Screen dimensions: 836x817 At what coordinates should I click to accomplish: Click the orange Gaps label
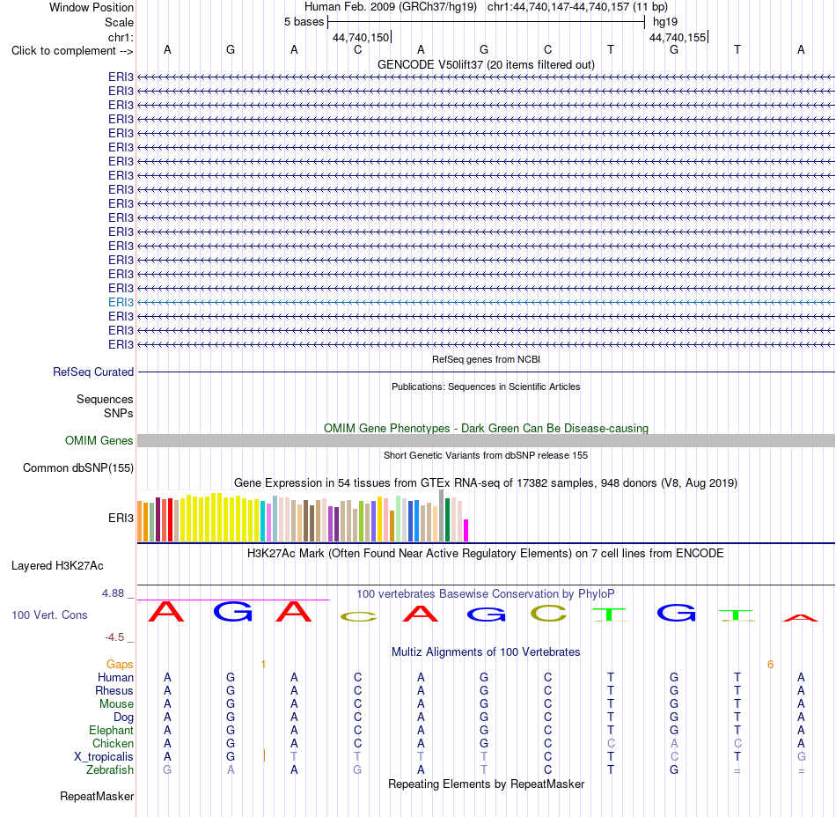click(120, 664)
